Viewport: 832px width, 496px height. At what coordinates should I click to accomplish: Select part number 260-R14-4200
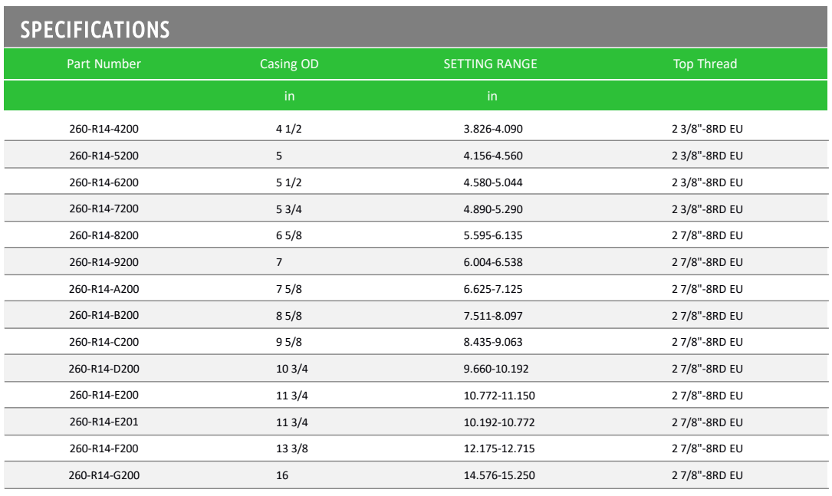(x=104, y=129)
